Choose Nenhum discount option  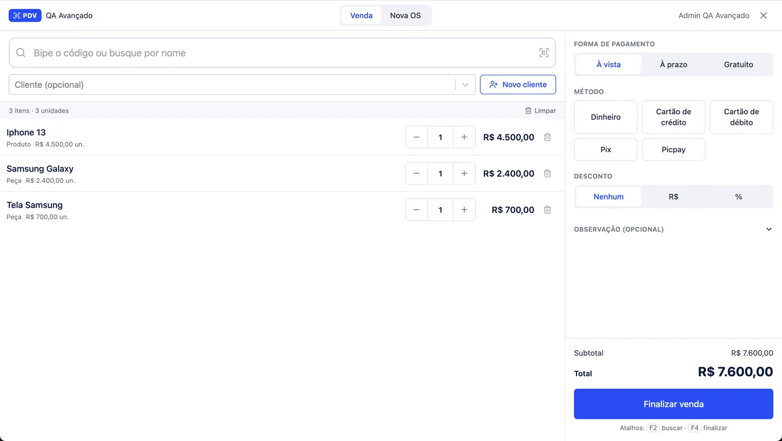click(x=608, y=197)
